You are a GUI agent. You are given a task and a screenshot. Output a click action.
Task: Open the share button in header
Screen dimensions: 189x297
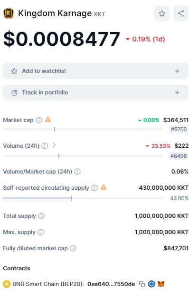click(x=181, y=13)
